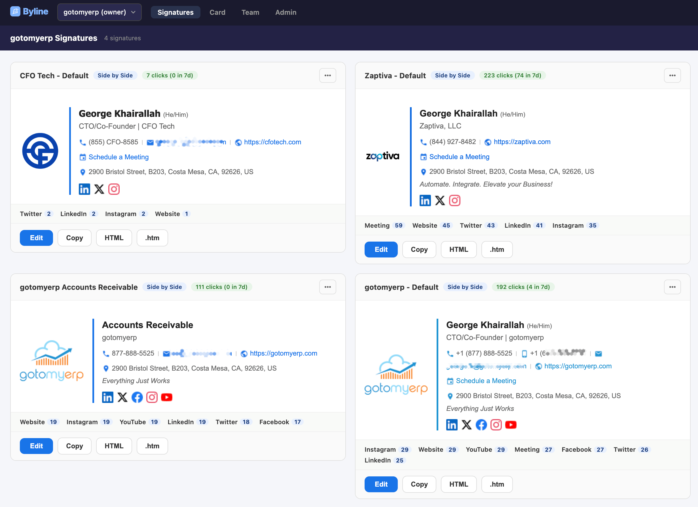Open more options for gotomyerp - Default
Viewport: 698px width, 507px height.
672,287
